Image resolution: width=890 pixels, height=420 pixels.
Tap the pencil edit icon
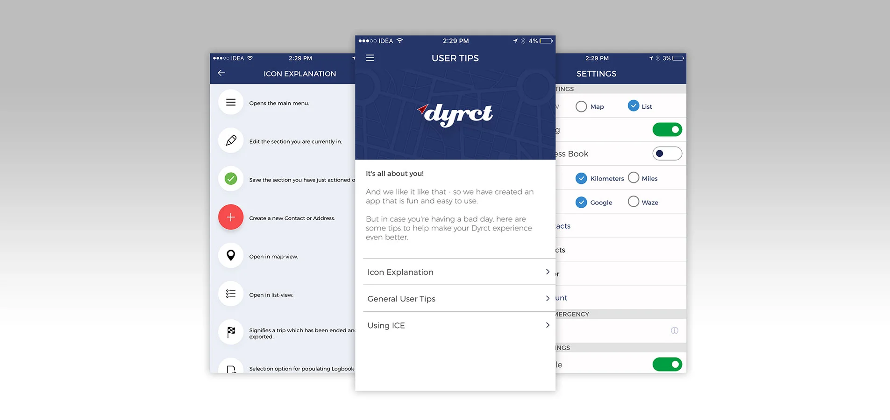231,140
